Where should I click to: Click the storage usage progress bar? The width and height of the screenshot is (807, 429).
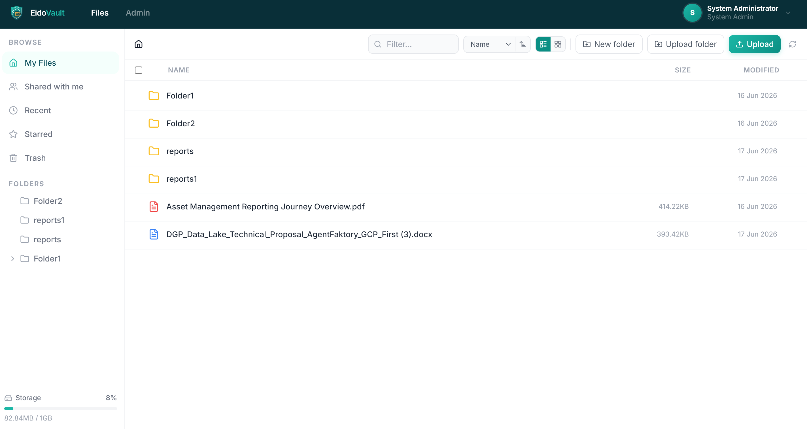(x=60, y=409)
